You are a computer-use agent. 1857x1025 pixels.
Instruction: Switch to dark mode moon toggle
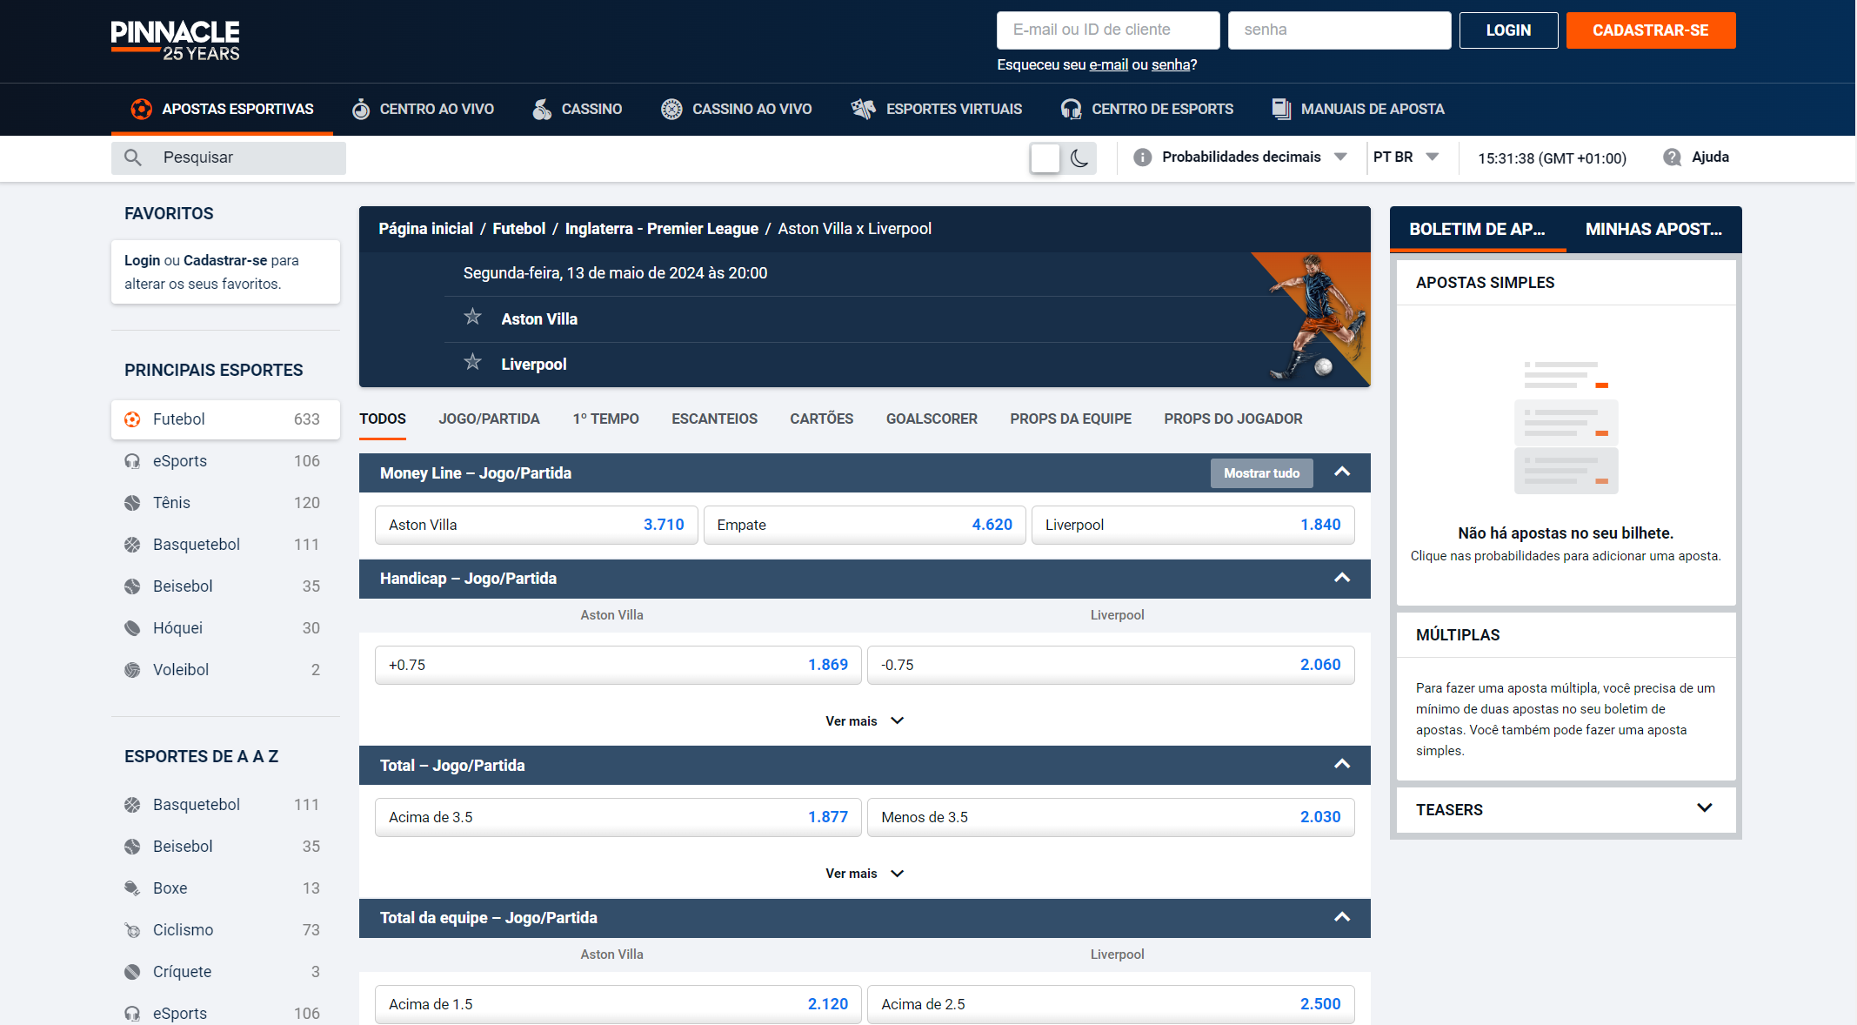(x=1079, y=157)
